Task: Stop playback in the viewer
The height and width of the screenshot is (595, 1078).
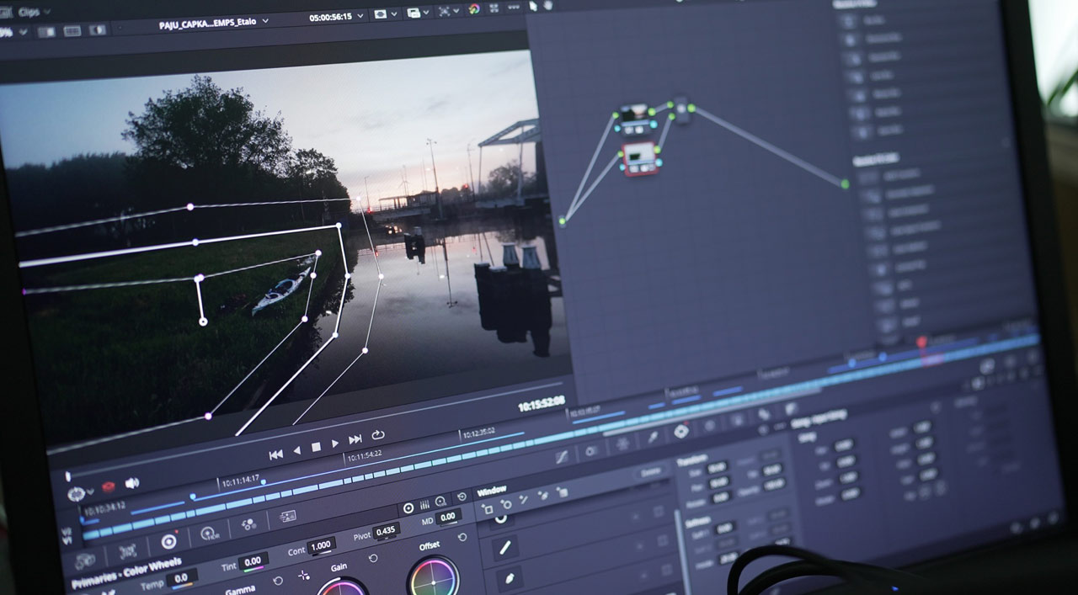Action: [x=316, y=447]
